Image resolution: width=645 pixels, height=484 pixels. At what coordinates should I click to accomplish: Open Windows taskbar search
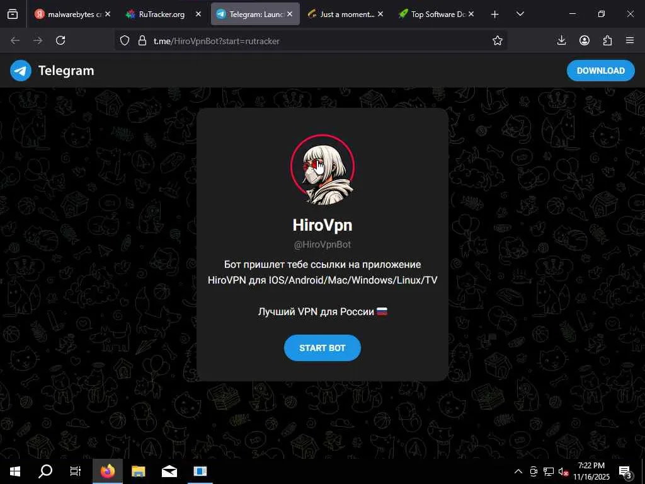pos(45,471)
